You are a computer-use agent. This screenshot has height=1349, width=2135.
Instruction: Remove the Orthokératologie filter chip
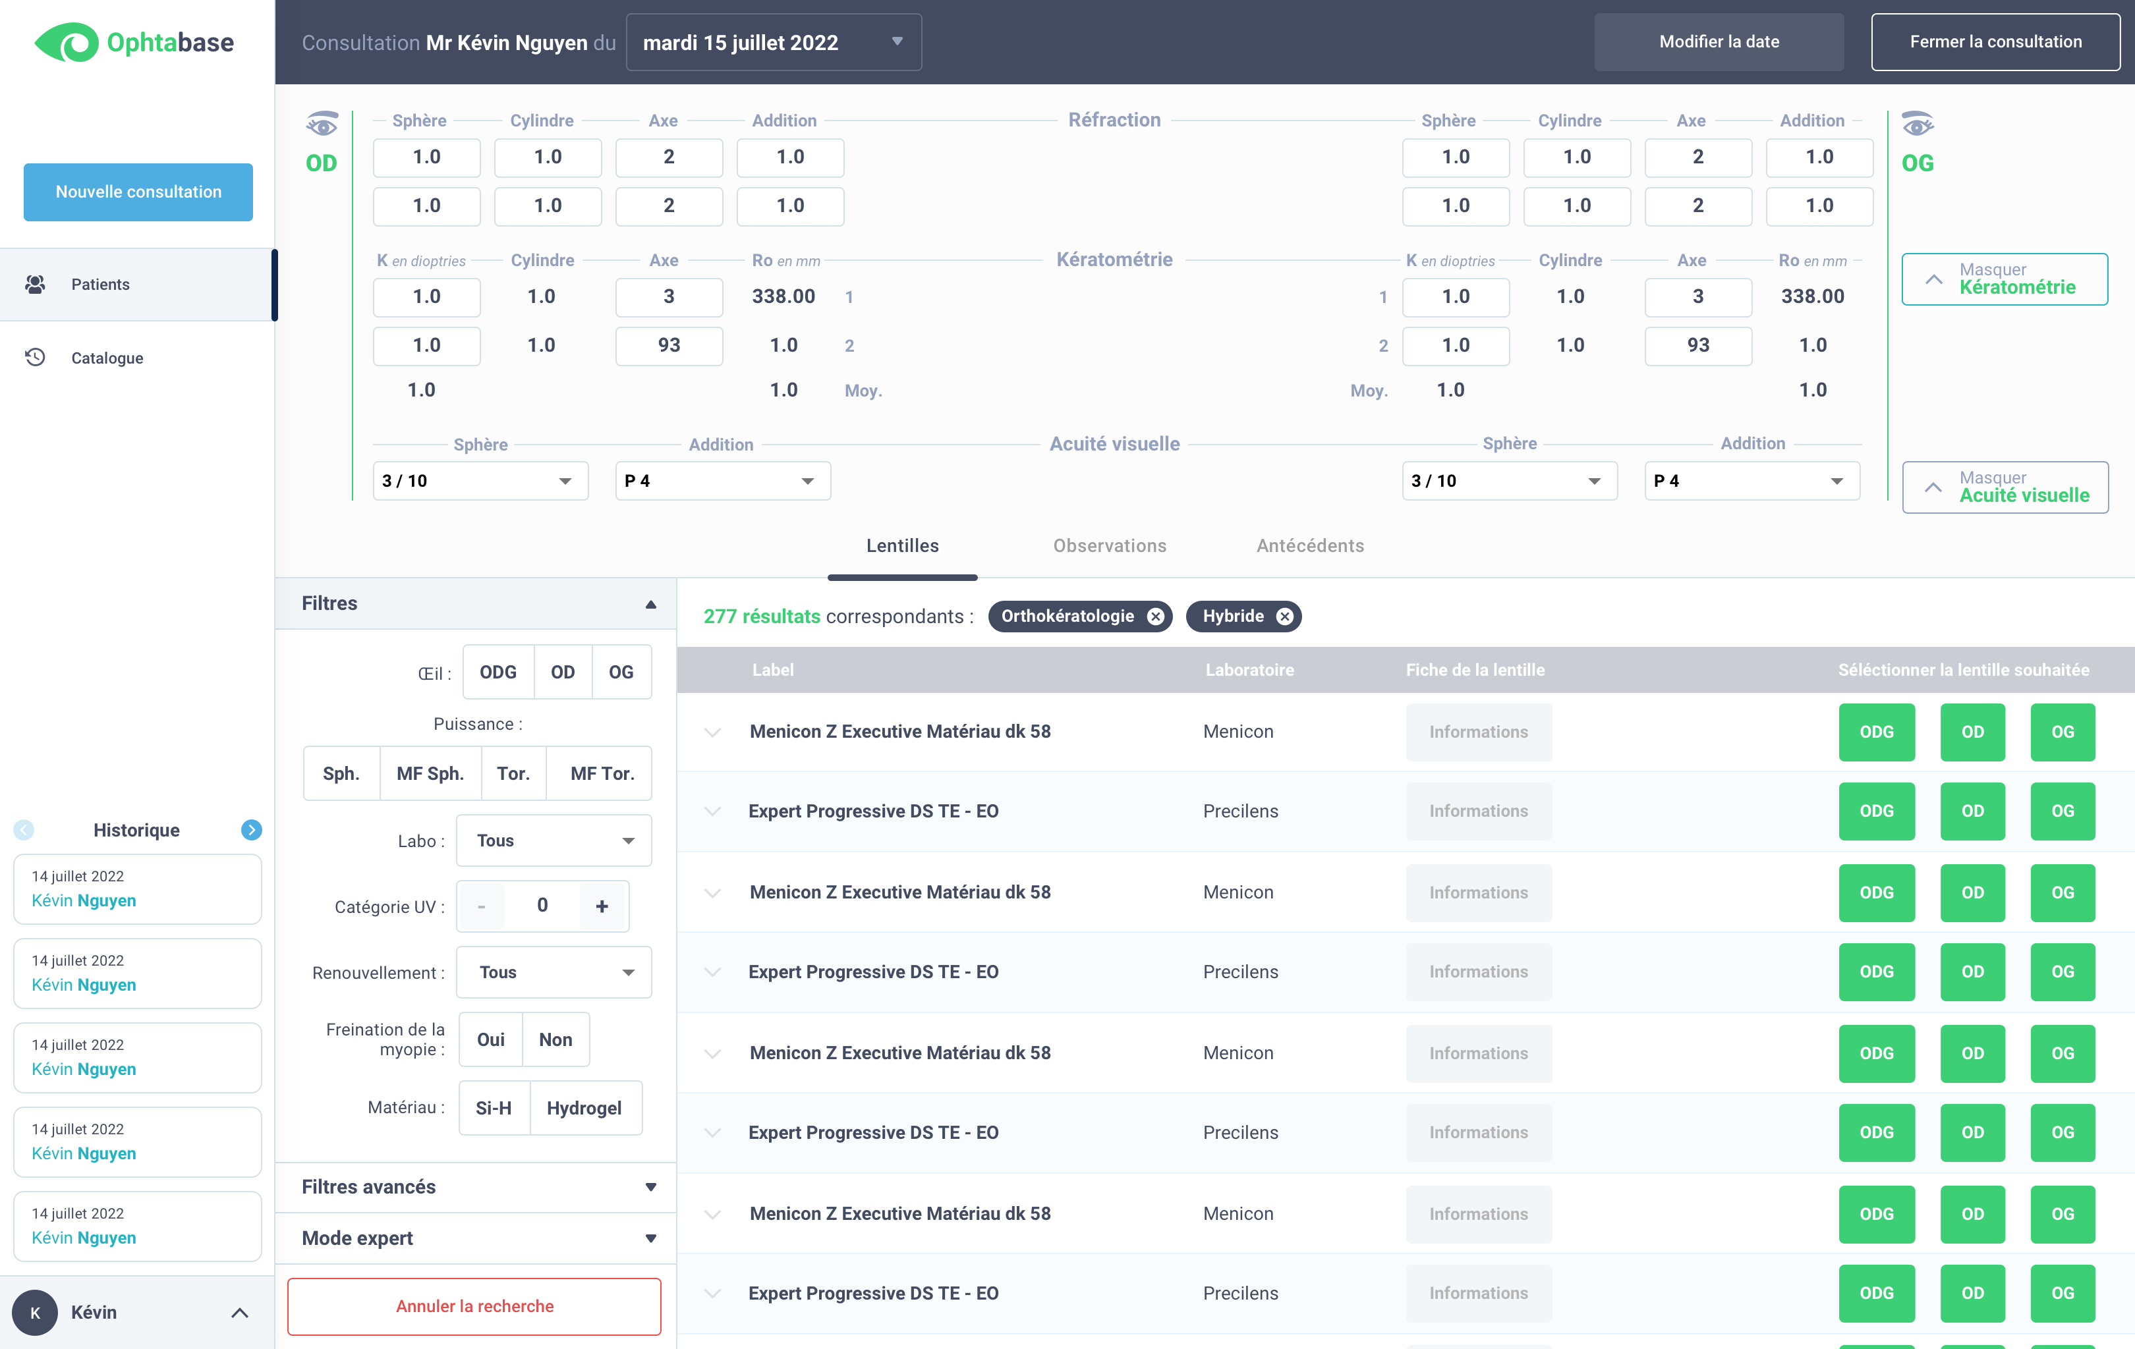1155,616
